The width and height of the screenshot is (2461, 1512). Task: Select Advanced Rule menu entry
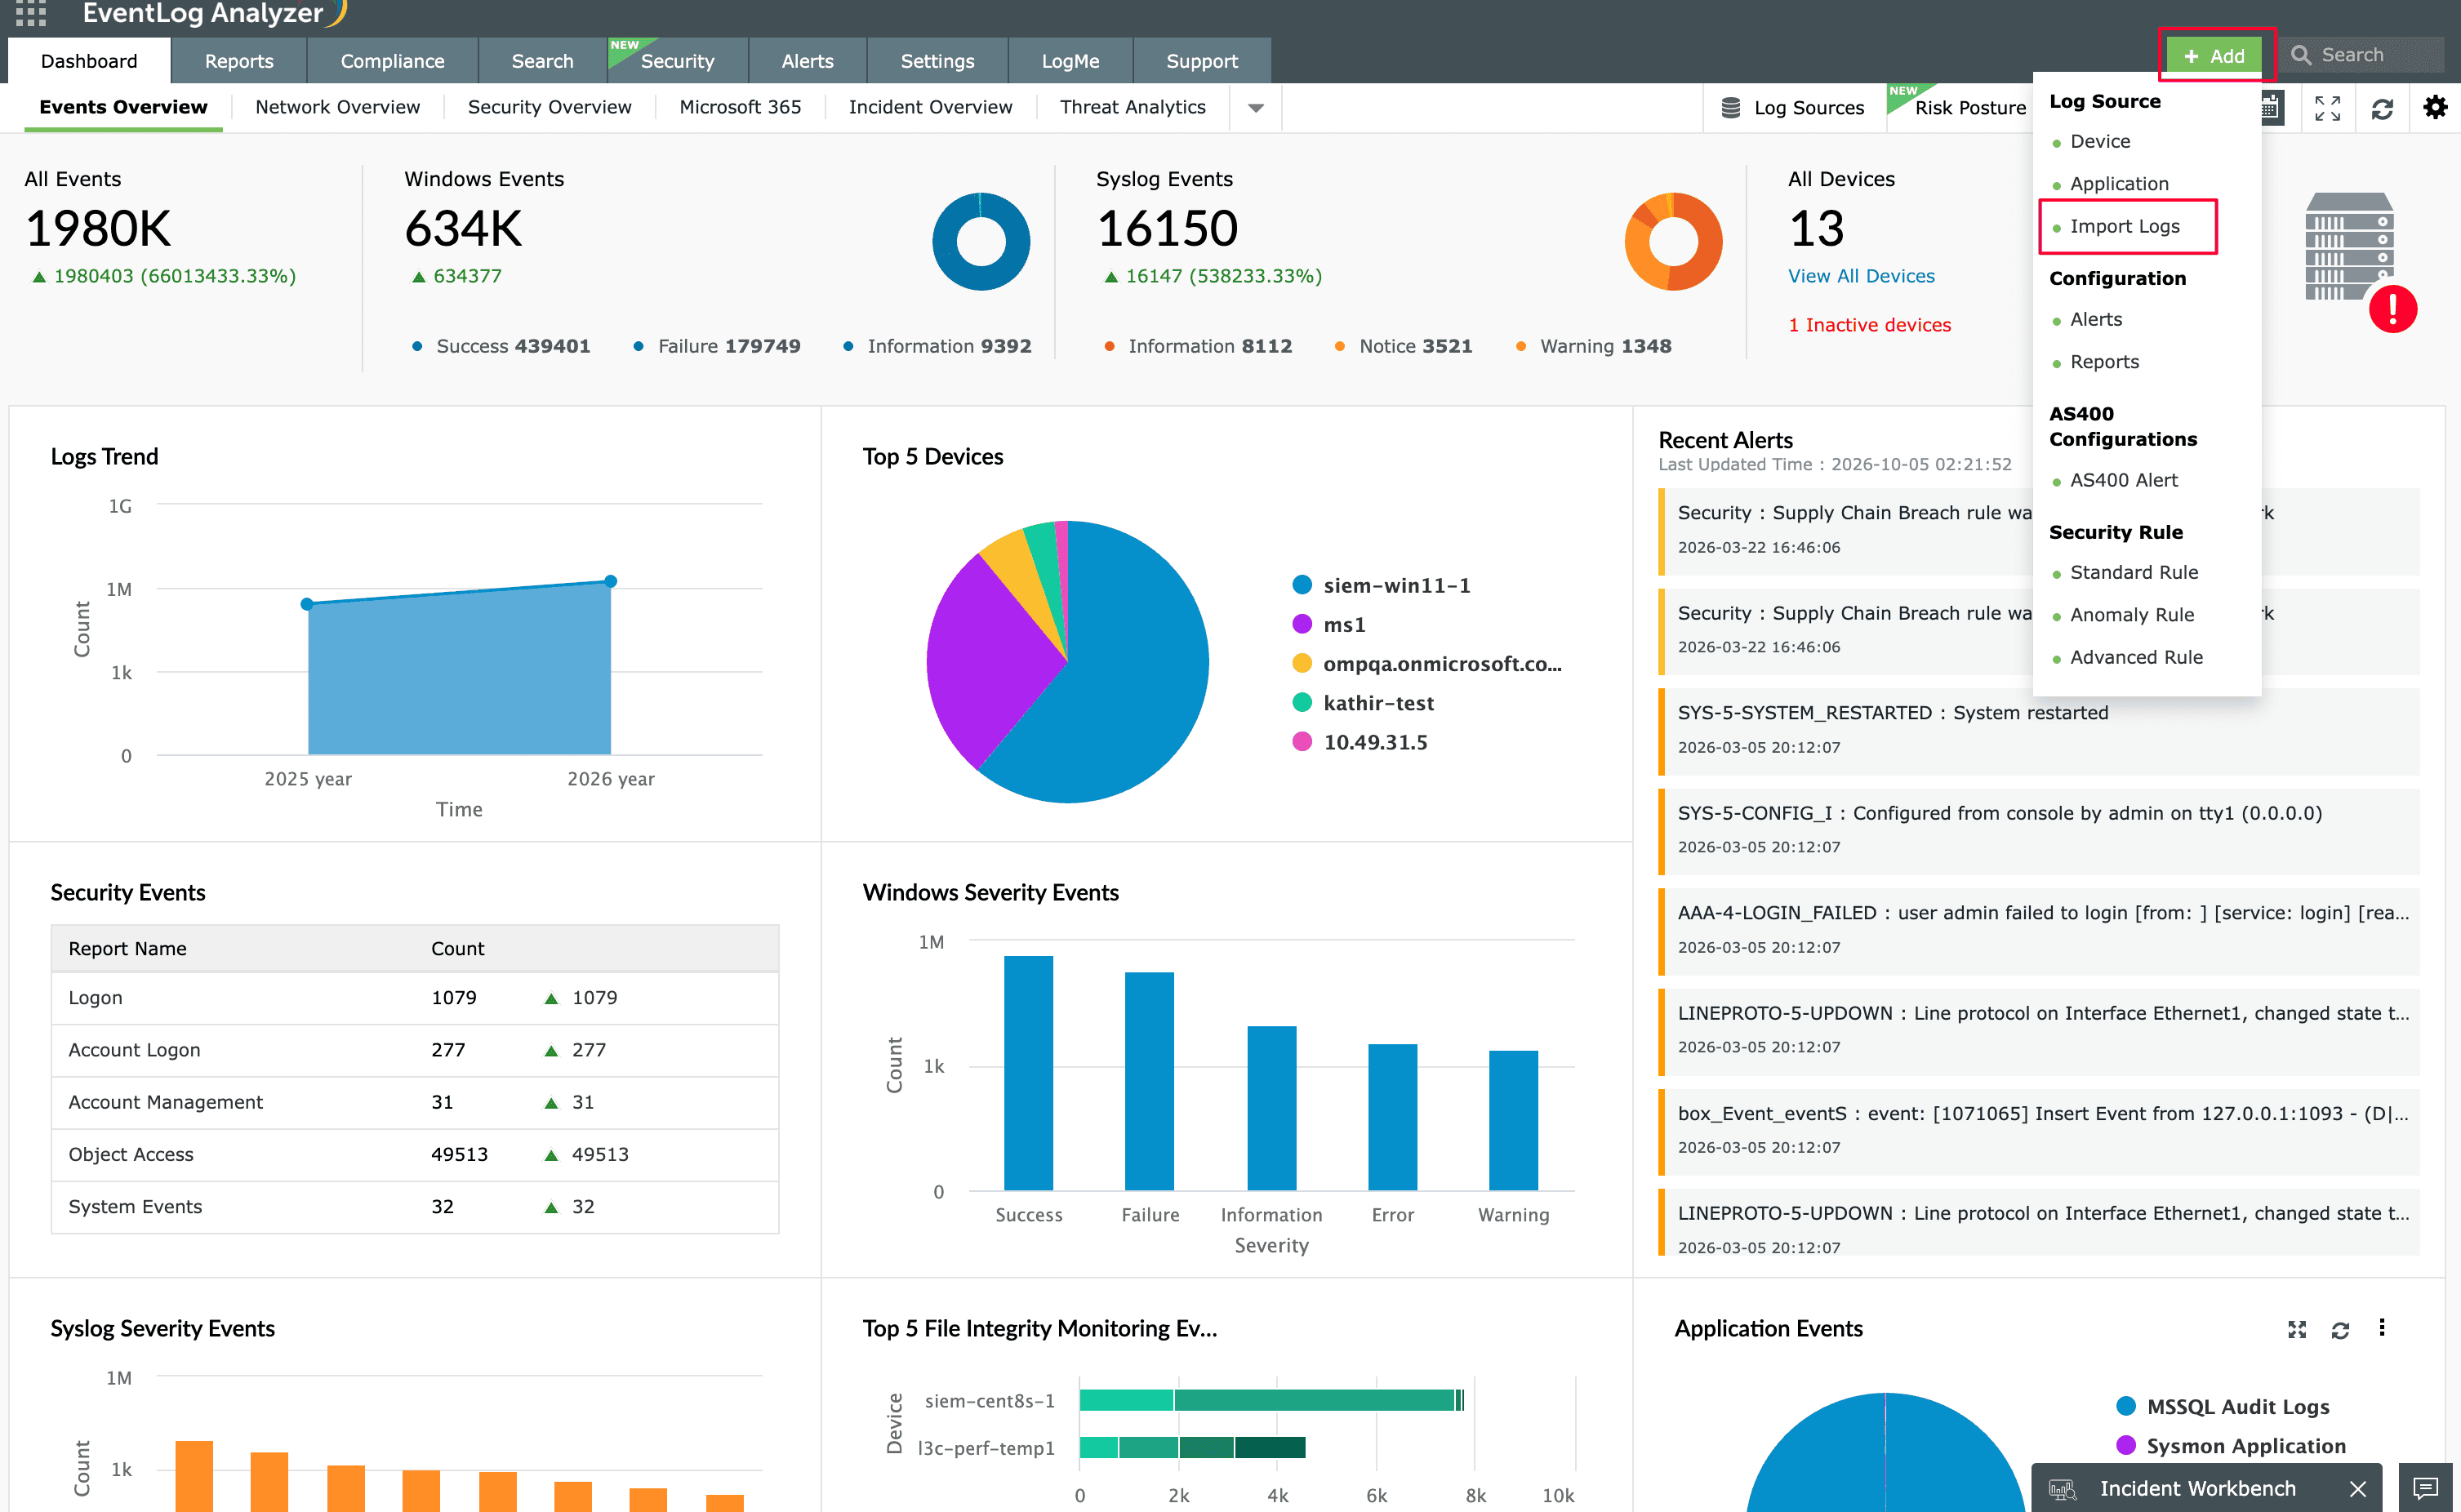pos(2136,657)
